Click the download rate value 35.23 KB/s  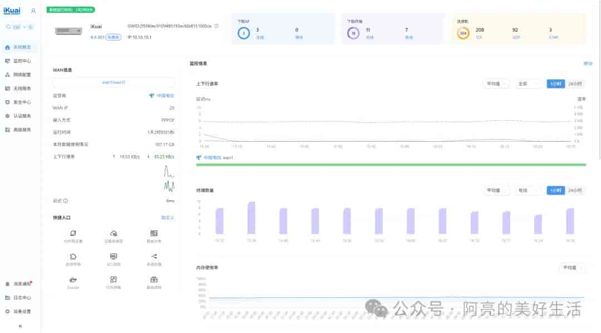click(x=164, y=157)
